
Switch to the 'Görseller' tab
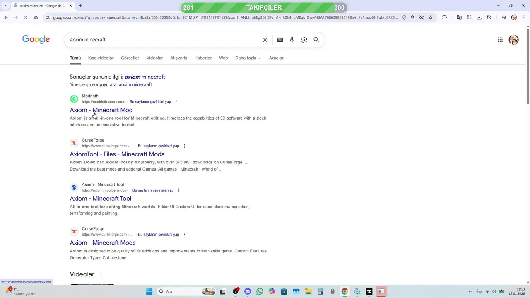pyautogui.click(x=130, y=58)
